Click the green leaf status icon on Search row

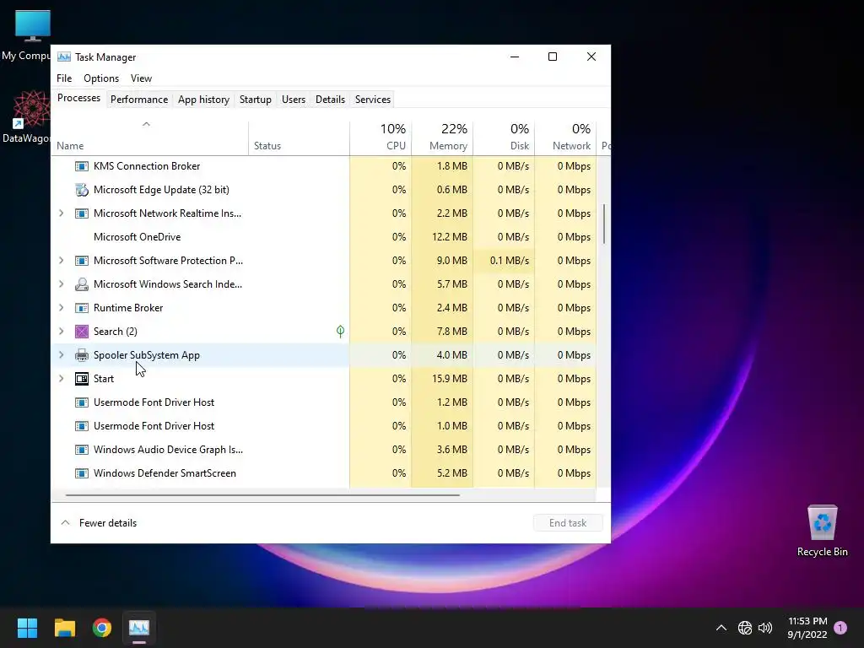coord(341,331)
